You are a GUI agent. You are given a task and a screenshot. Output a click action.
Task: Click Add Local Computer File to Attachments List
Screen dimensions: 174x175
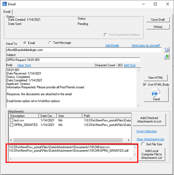point(152,154)
